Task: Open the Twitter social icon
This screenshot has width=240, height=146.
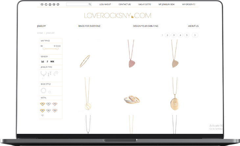Action: tap(46, 4)
